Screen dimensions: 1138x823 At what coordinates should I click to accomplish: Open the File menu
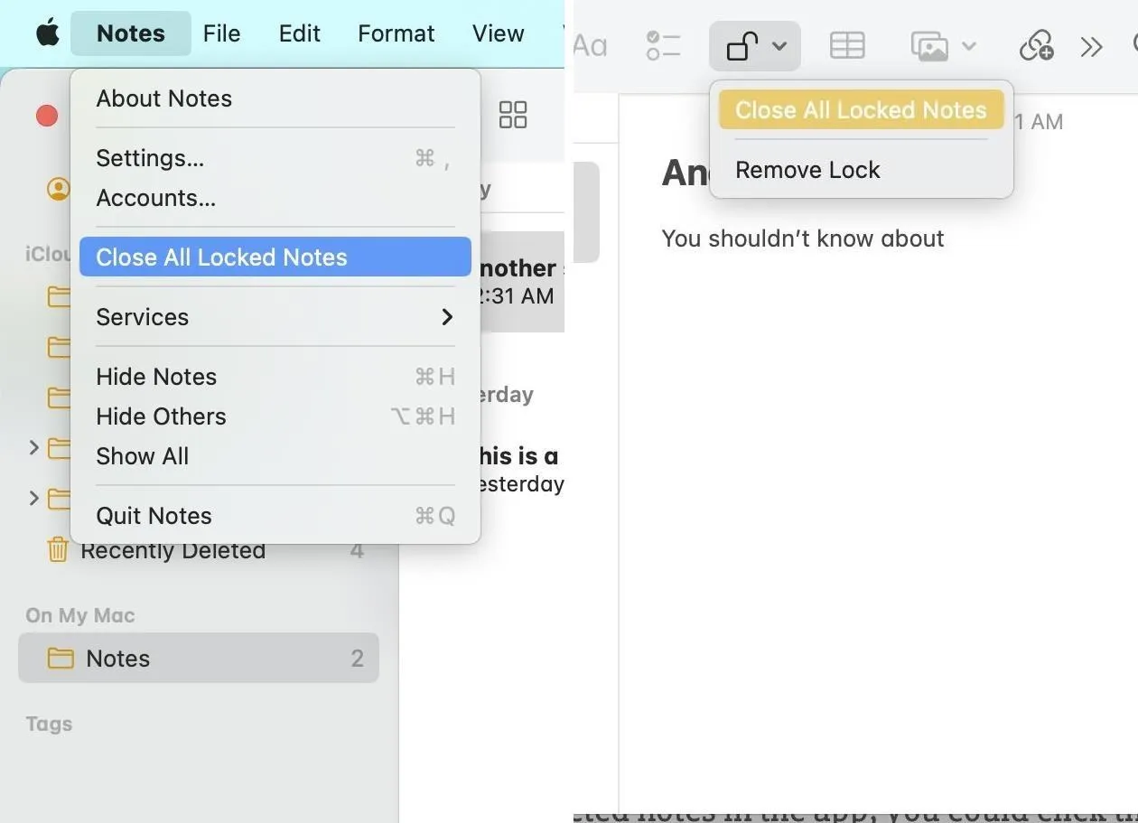click(x=221, y=33)
